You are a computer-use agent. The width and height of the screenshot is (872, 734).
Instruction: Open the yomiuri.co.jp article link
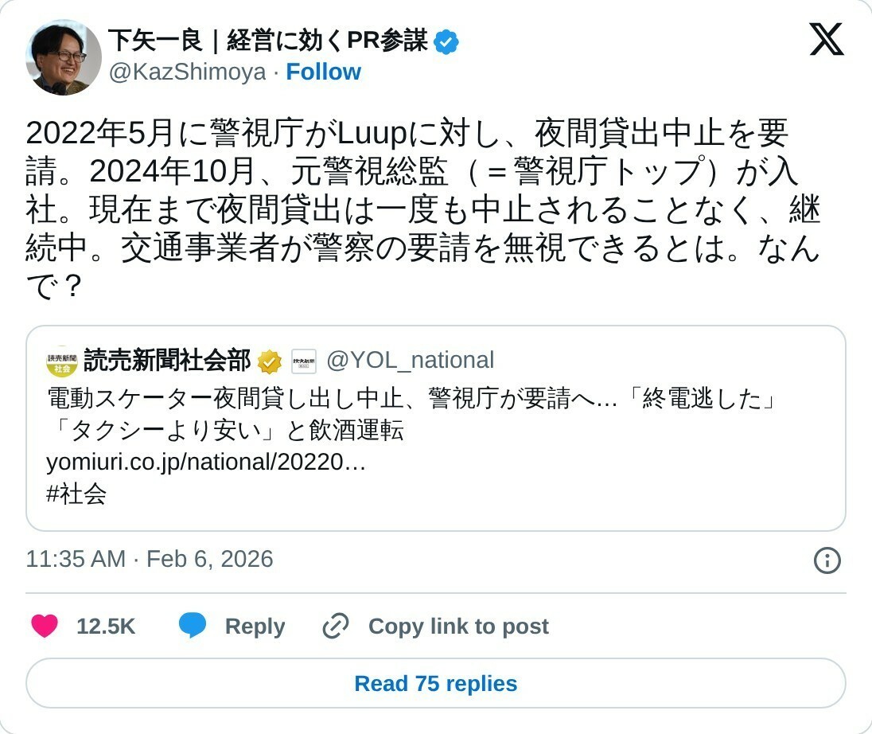(x=206, y=463)
